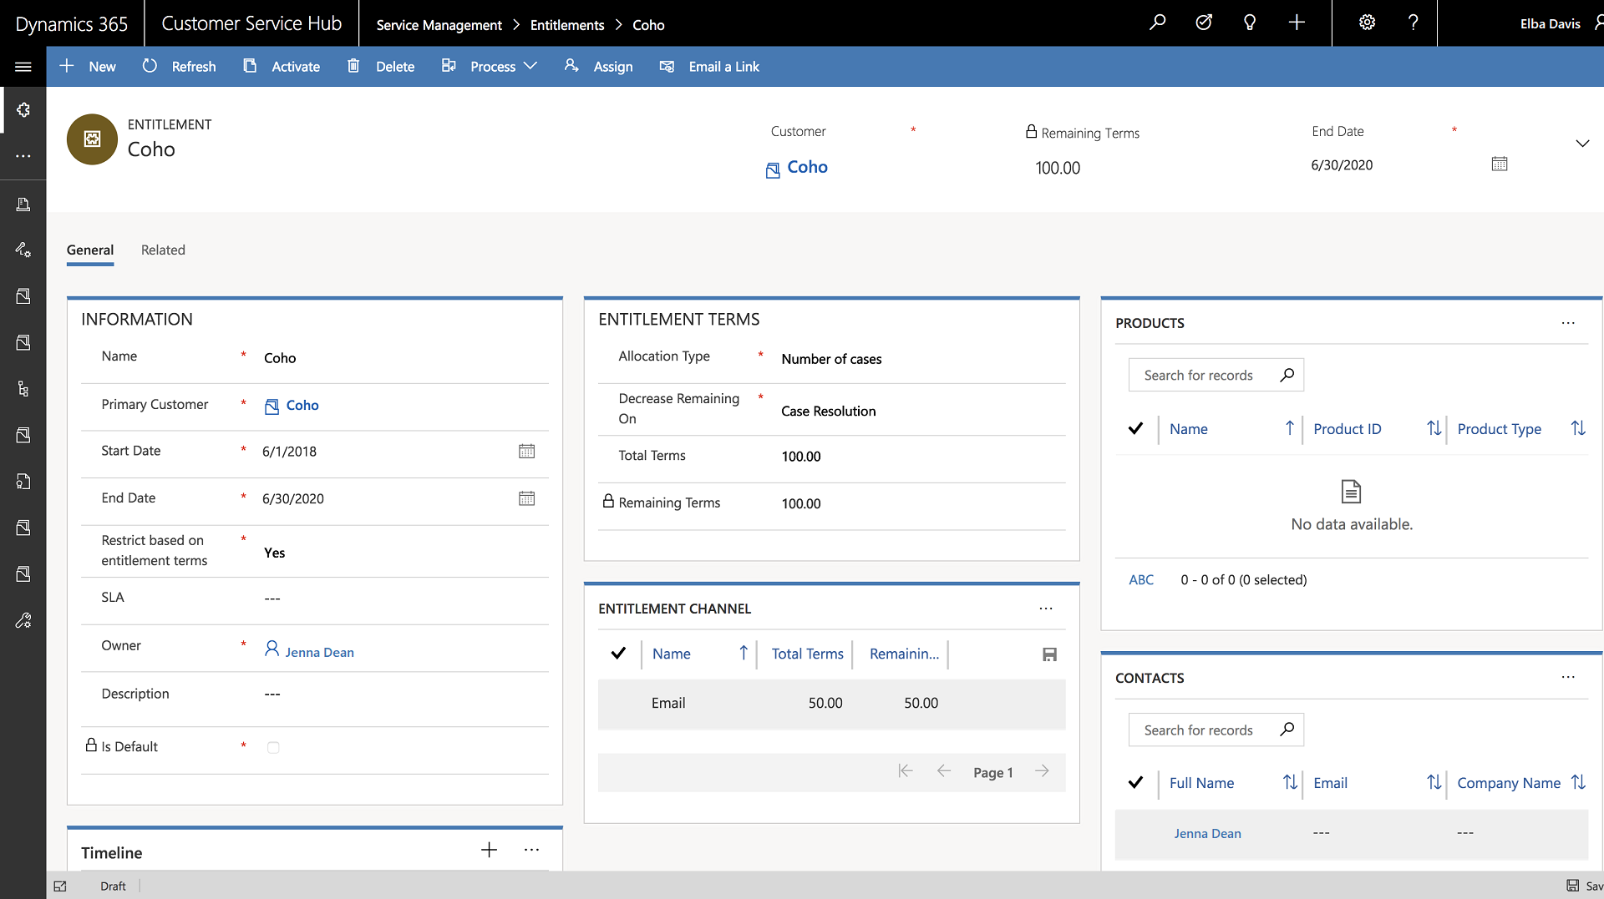Click Email a Link command

(x=710, y=67)
